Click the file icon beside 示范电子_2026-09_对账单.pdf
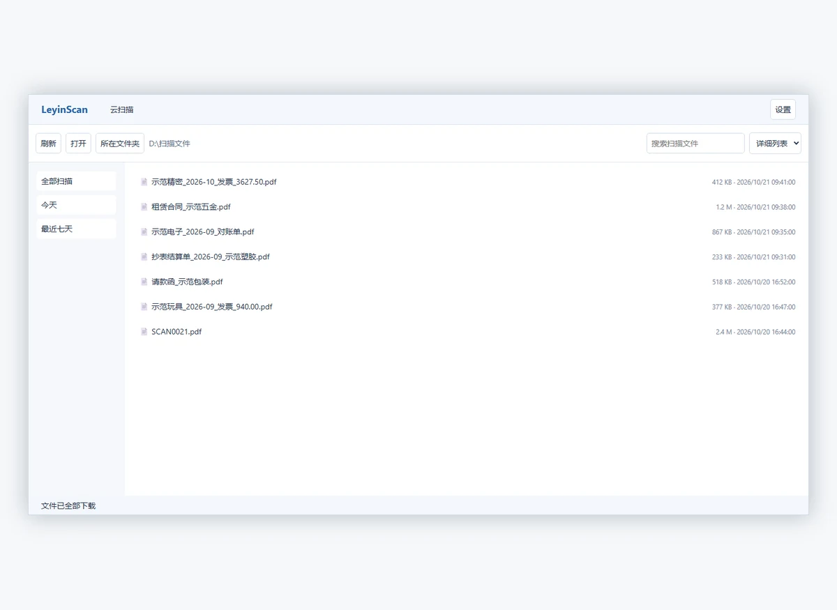Screen dimensions: 837x610 click(x=144, y=232)
